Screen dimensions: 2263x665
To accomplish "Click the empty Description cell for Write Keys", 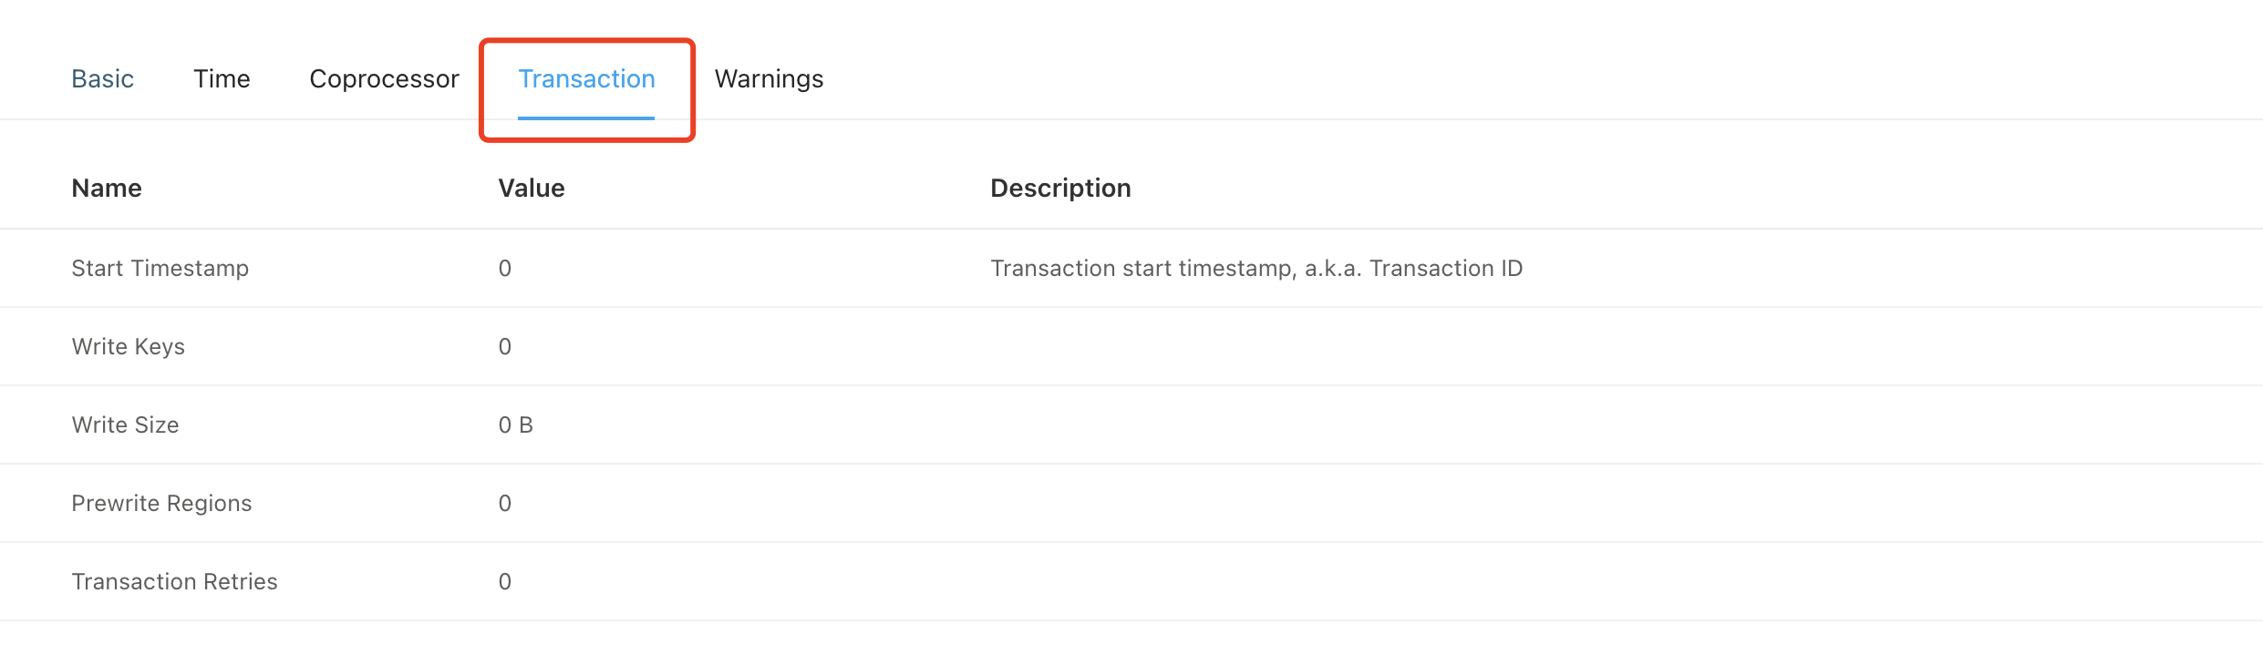I will 1256,347.
